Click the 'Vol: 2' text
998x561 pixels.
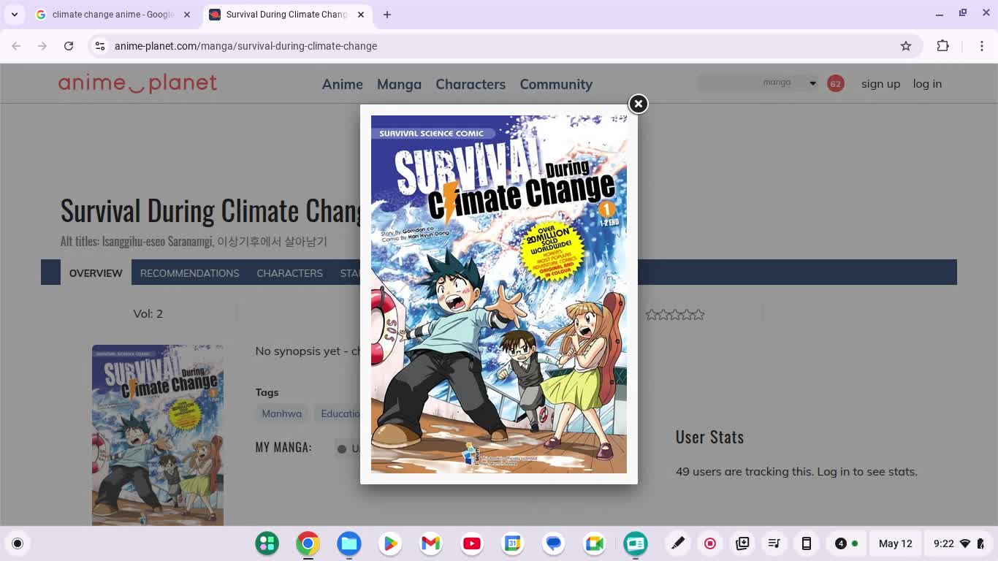148,313
